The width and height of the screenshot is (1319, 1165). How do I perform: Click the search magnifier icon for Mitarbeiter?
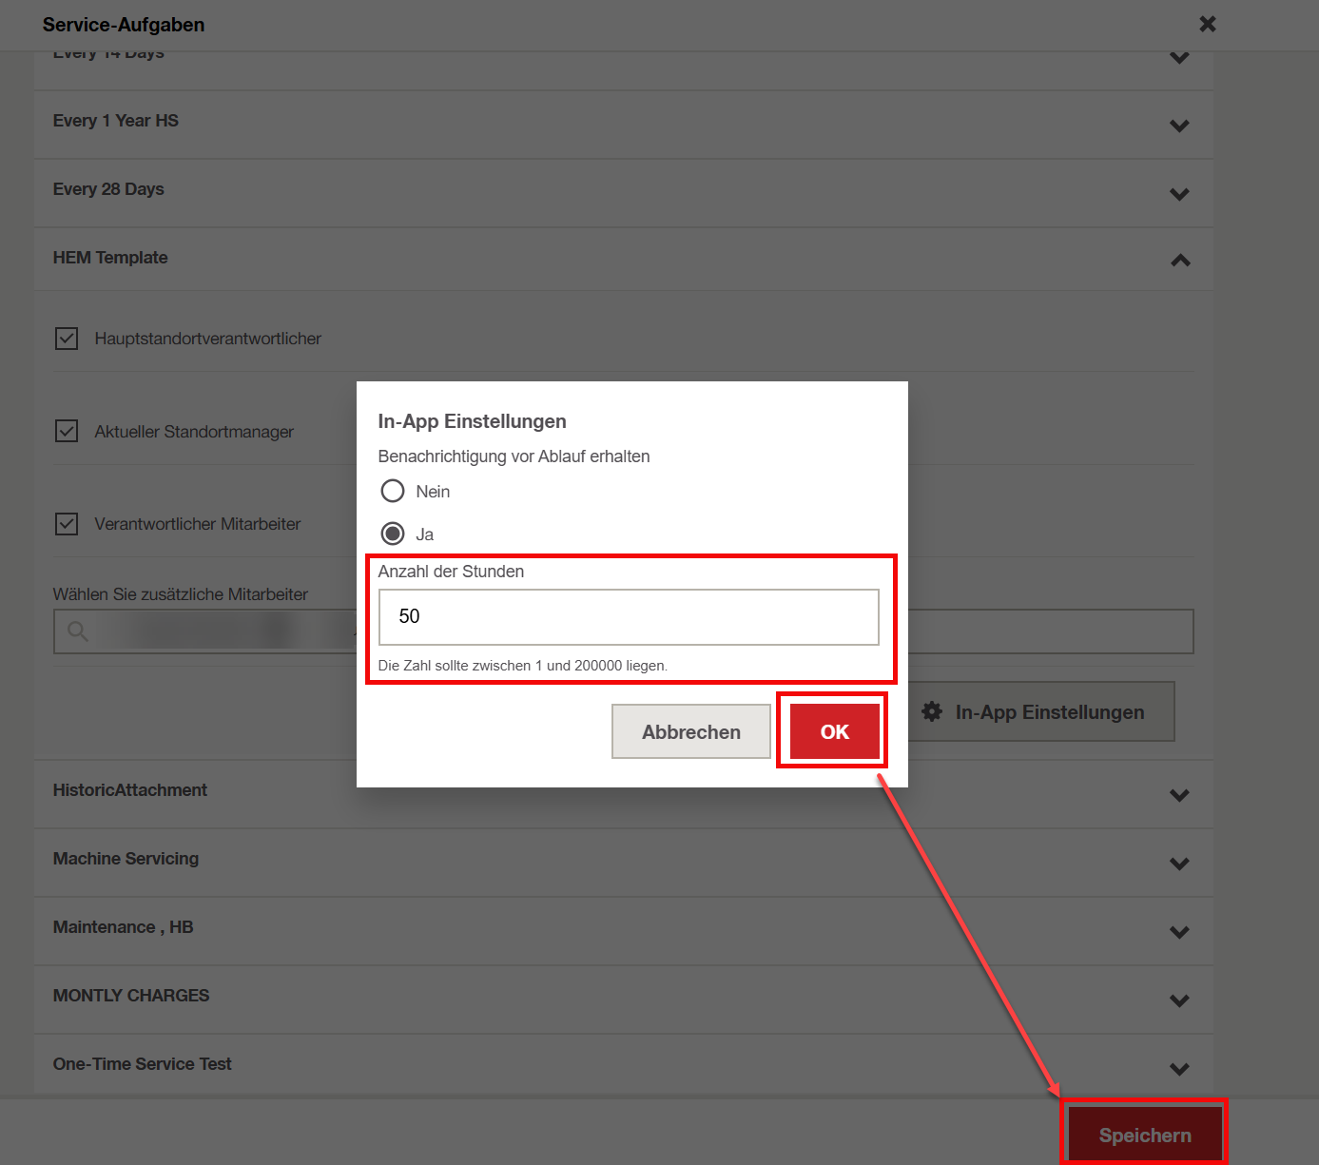(78, 631)
